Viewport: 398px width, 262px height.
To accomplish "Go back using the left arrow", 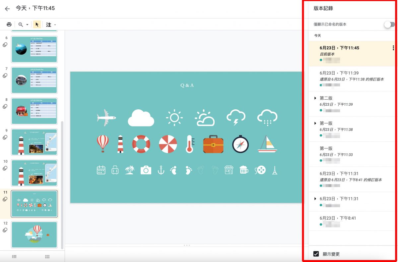I will (x=7, y=9).
